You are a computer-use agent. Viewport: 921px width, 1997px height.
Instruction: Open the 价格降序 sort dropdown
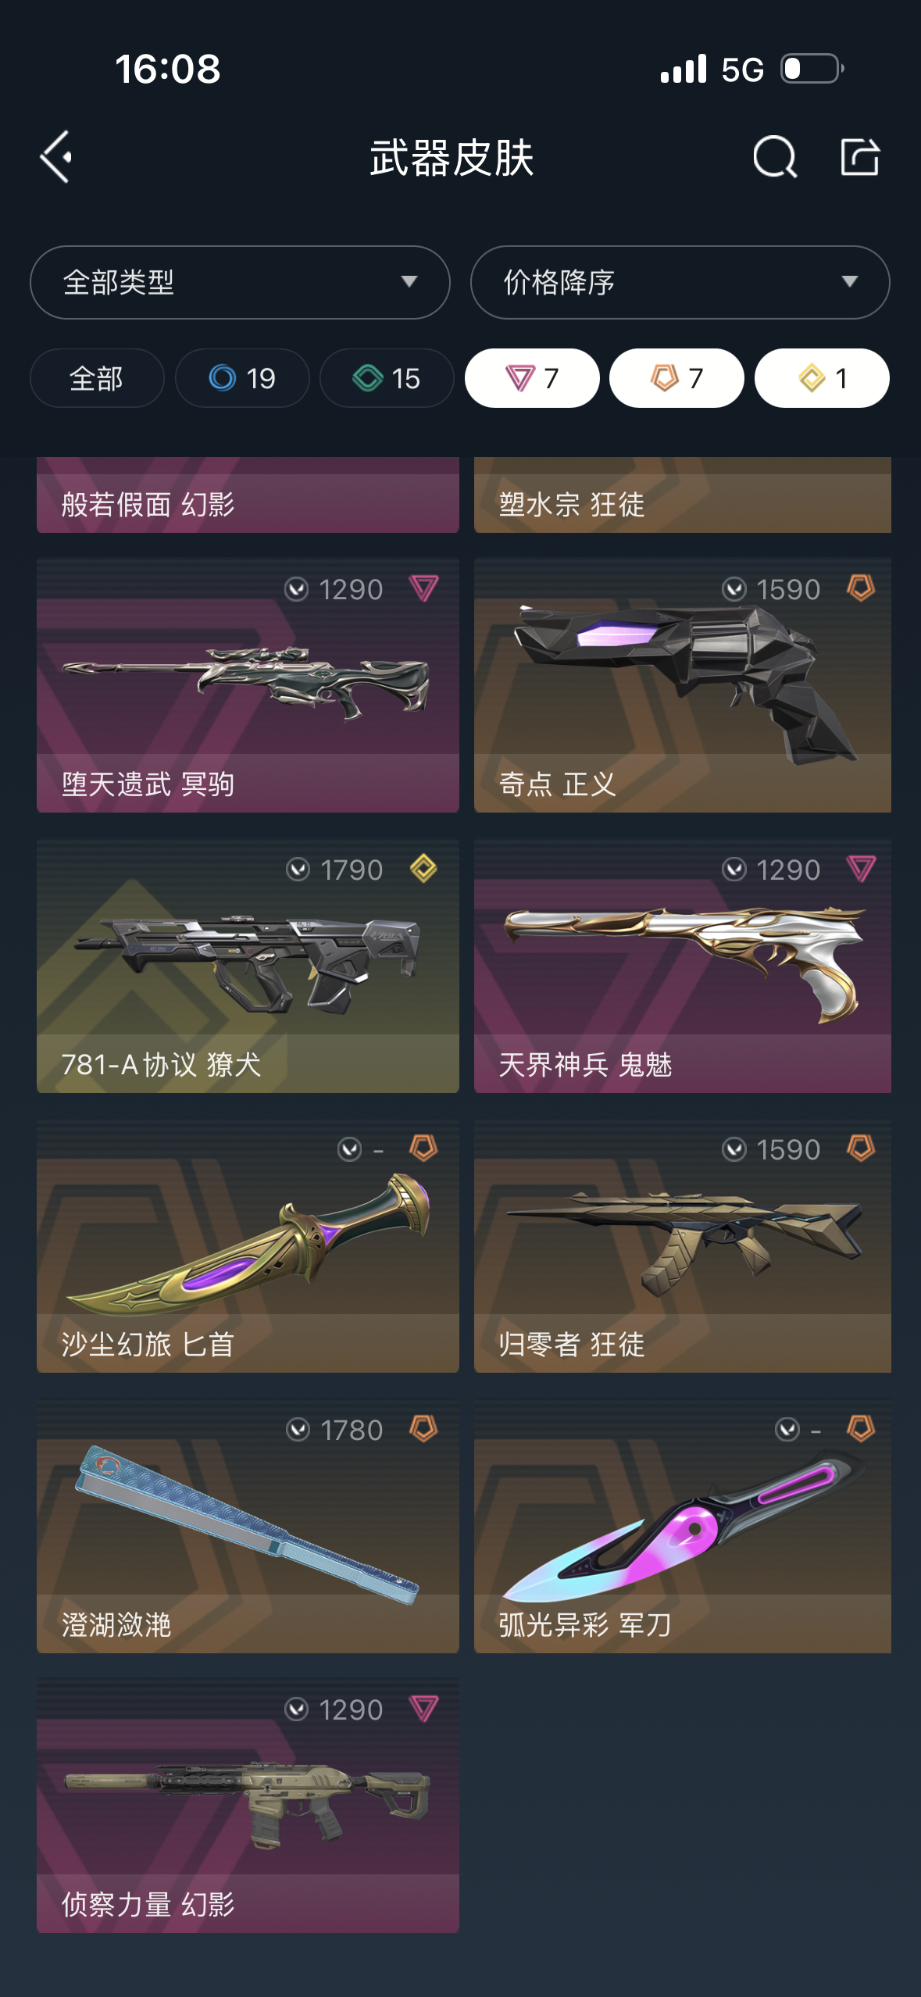pos(680,282)
